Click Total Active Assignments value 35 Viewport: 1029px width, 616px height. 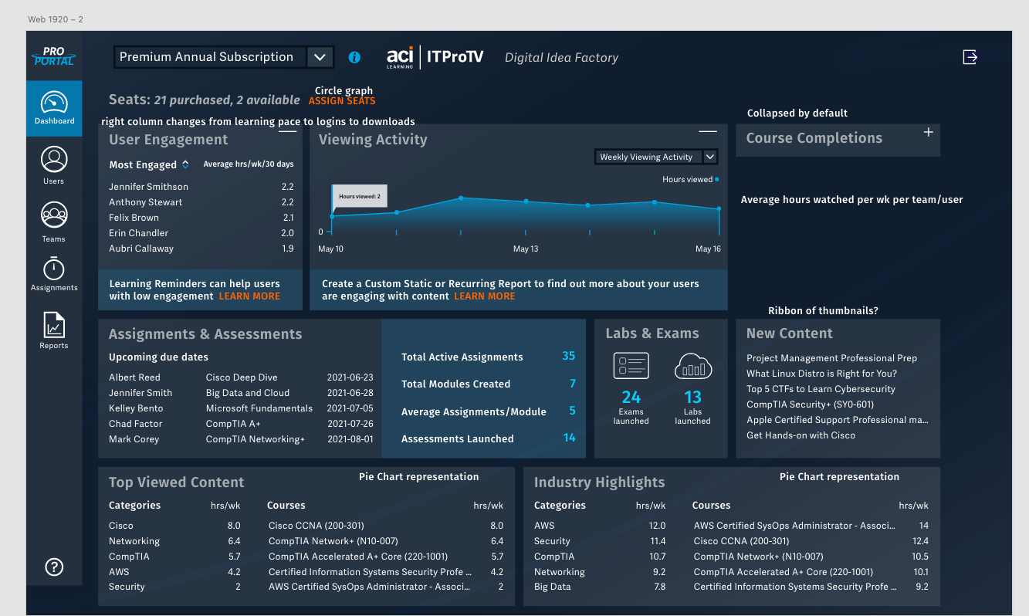coord(569,356)
